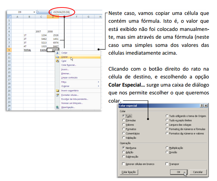This screenshot has width=217, height=181.
Task: Select the Valores radio button
Action: click(123, 125)
